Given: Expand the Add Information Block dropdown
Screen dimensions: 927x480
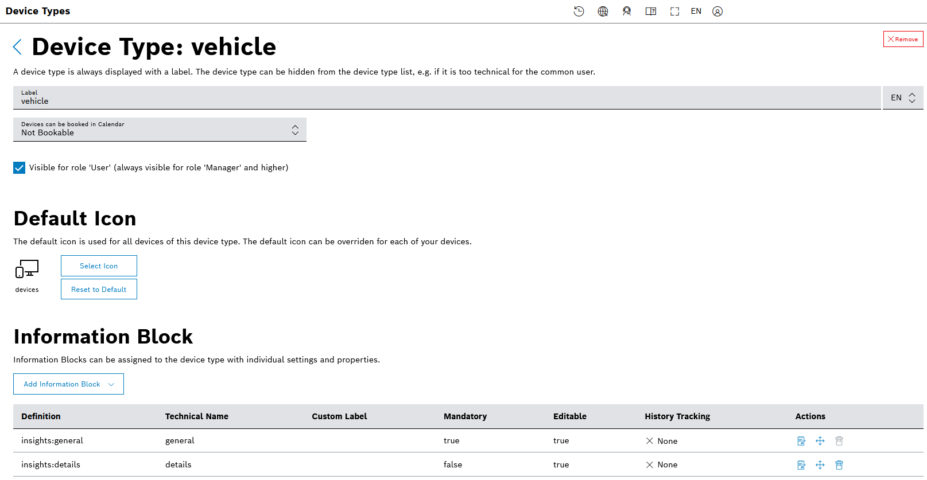Looking at the screenshot, I should pos(68,384).
